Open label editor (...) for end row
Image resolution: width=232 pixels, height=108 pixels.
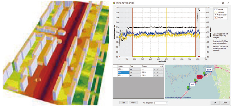tap(161, 75)
